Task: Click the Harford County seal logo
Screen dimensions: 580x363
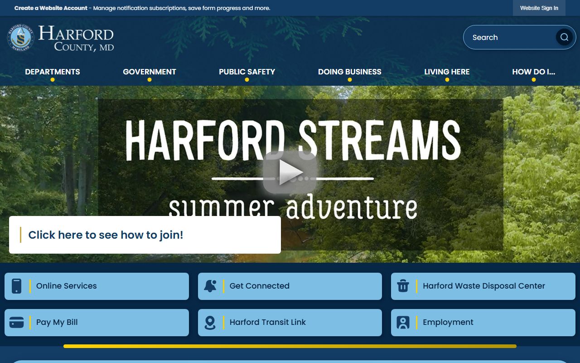Action: click(x=21, y=37)
